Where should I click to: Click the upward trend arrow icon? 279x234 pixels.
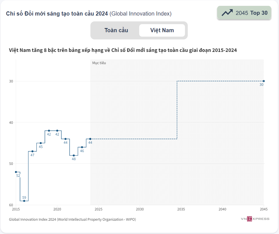pos(227,13)
